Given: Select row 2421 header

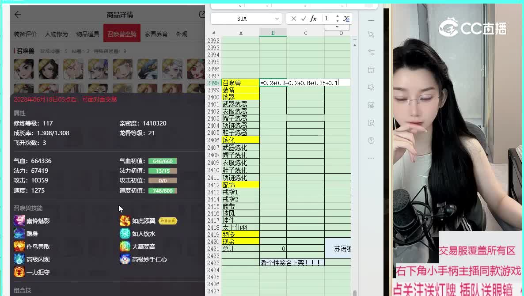Looking at the screenshot, I should coord(213,249).
